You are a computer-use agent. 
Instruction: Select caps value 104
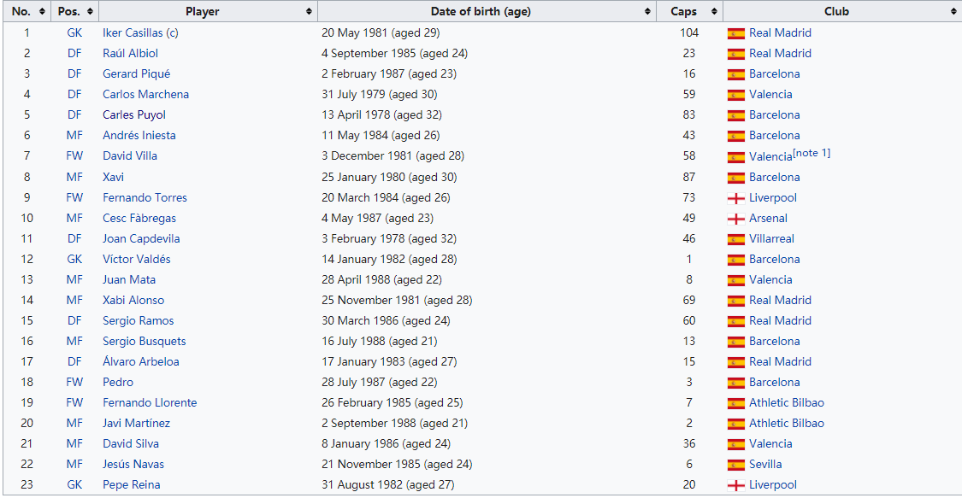click(689, 33)
